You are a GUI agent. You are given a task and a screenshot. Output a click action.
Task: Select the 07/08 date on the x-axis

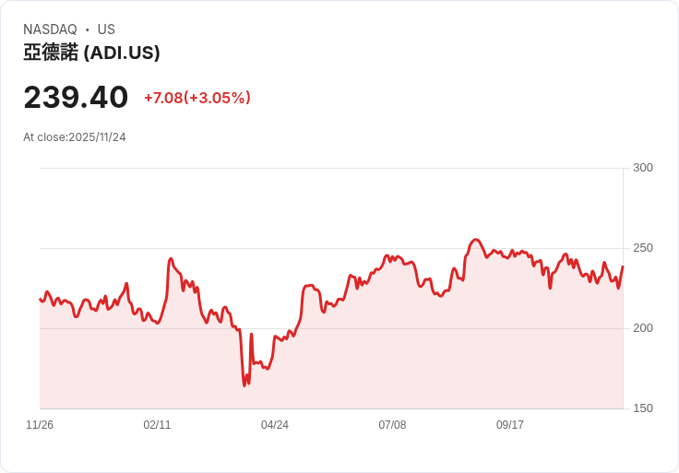(392, 425)
